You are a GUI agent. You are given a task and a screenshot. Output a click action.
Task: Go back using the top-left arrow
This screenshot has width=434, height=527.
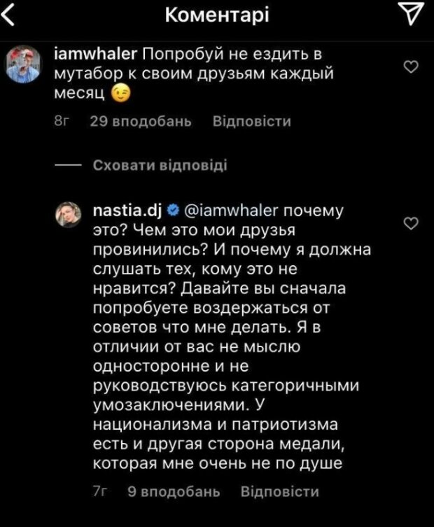coord(10,15)
